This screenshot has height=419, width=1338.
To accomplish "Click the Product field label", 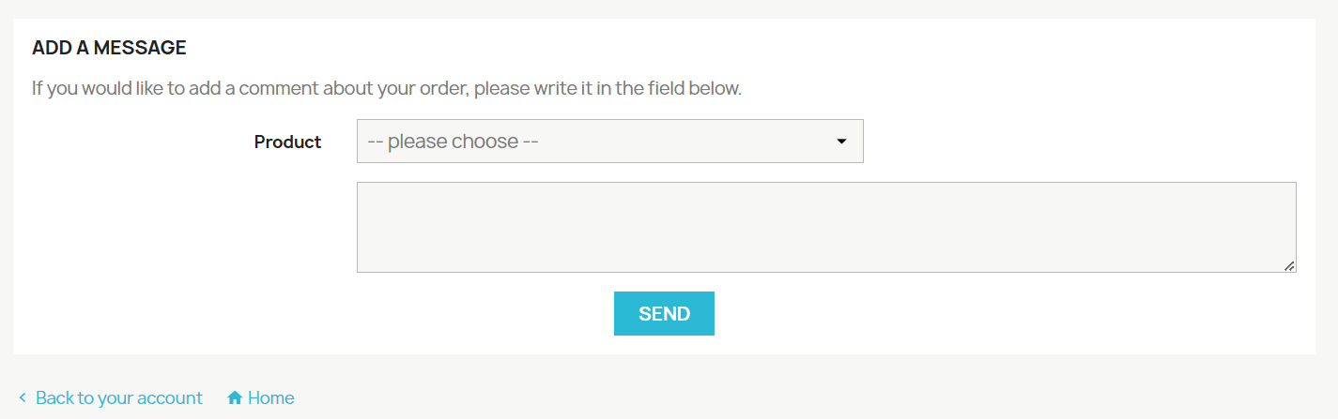I will pyautogui.click(x=287, y=142).
